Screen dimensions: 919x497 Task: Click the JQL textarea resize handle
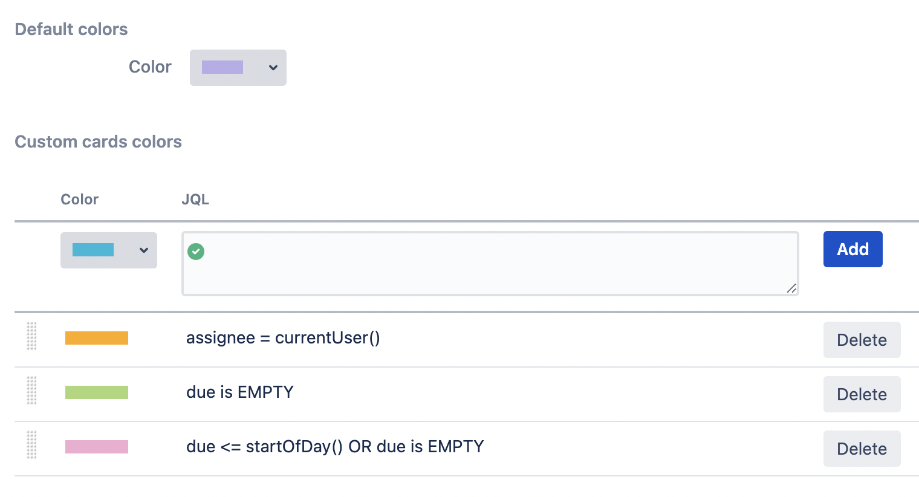click(791, 288)
